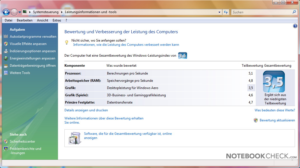Click the large 3,5 Gesamtbewertung badge
The image size is (300, 168).
(274, 81)
